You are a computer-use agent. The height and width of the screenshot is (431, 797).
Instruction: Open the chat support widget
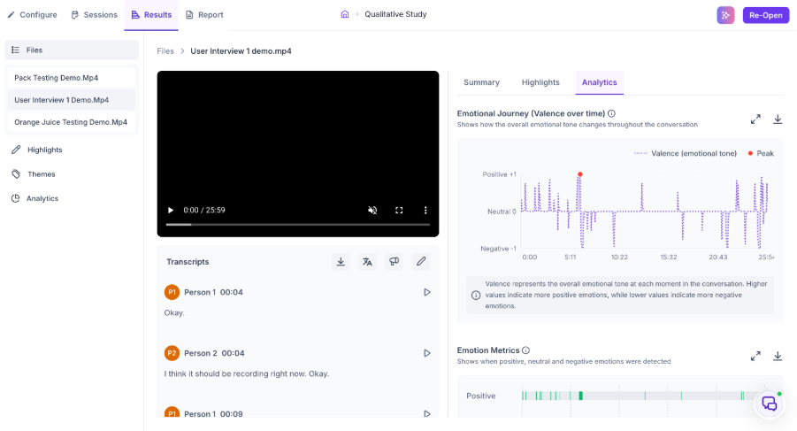click(x=769, y=404)
